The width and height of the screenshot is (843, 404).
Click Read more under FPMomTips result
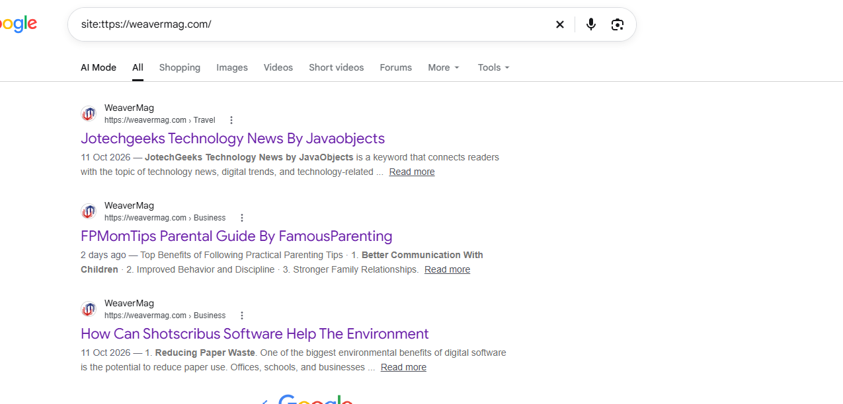coord(448,269)
